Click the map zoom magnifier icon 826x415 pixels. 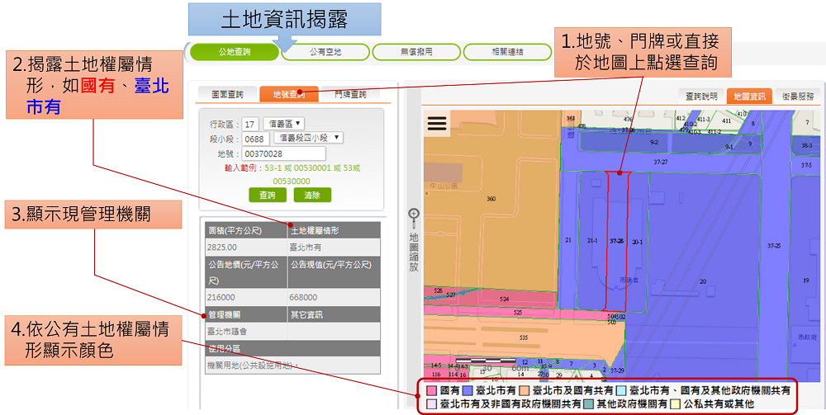(414, 215)
